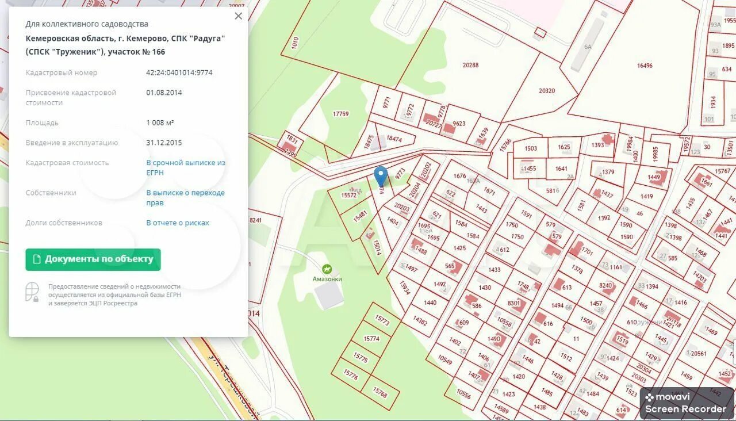This screenshot has width=736, height=421.
Task: Click Для коллективного садоводства label
Action: pos(87,24)
